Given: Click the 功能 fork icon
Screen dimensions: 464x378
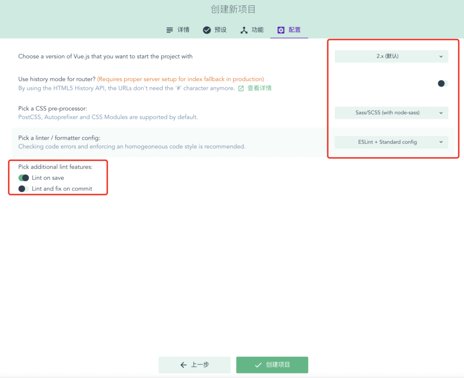Looking at the screenshot, I should 244,30.
